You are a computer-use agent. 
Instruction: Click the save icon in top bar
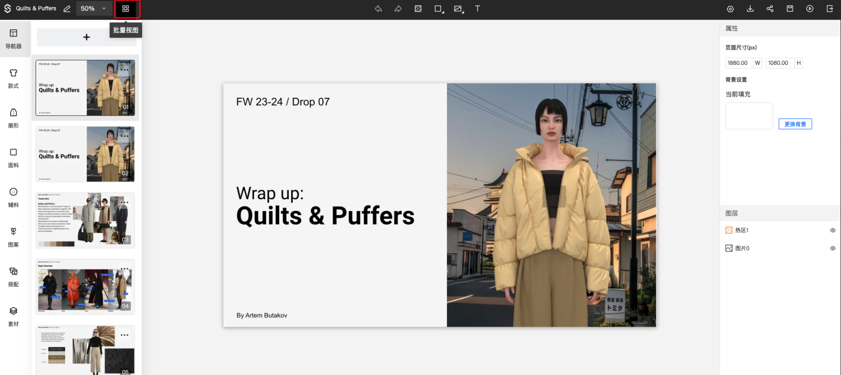(x=790, y=9)
